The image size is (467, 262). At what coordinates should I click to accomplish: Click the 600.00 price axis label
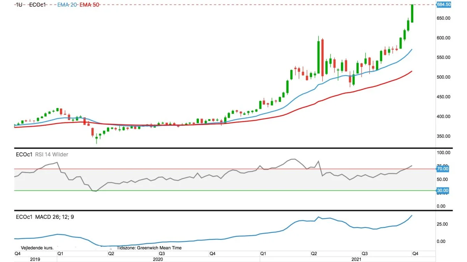[444, 38]
